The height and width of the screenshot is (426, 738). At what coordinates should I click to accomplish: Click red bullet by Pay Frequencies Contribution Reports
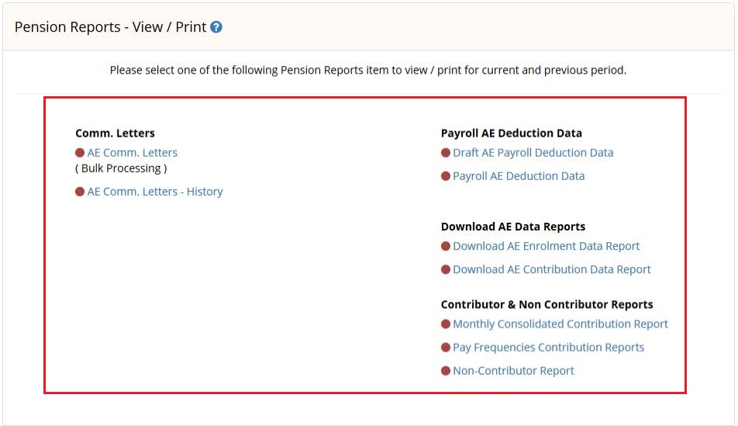click(446, 348)
